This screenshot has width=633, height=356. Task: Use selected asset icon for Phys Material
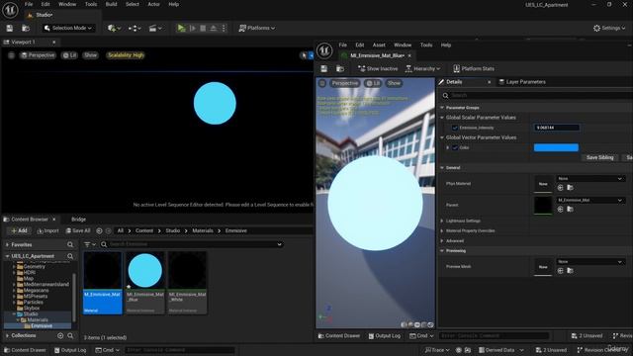[561, 188]
